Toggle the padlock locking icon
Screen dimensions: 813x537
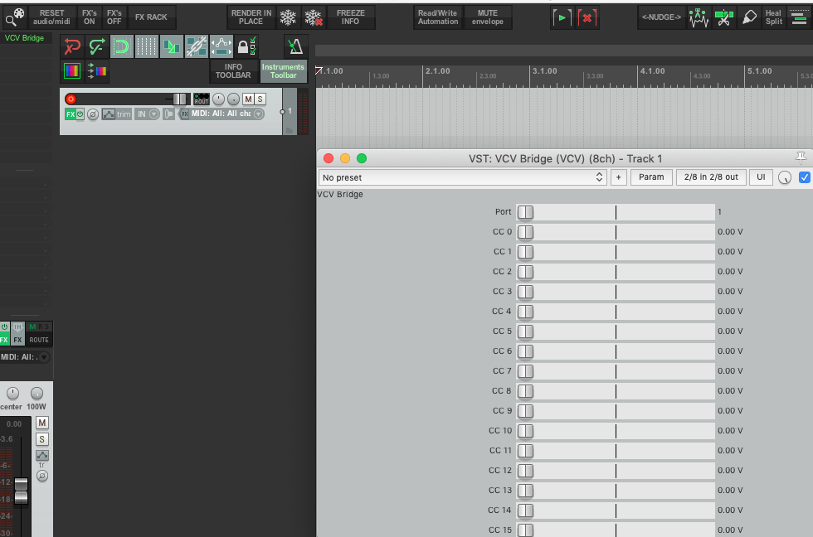pyautogui.click(x=246, y=46)
